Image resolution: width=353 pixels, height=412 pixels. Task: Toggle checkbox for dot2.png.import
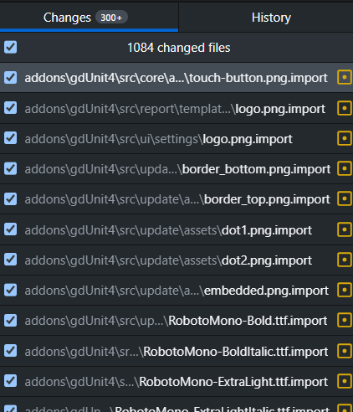pos(10,260)
